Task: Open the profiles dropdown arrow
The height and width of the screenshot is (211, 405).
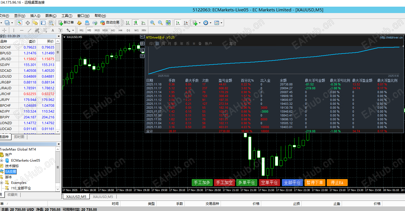Action: pos(12,23)
